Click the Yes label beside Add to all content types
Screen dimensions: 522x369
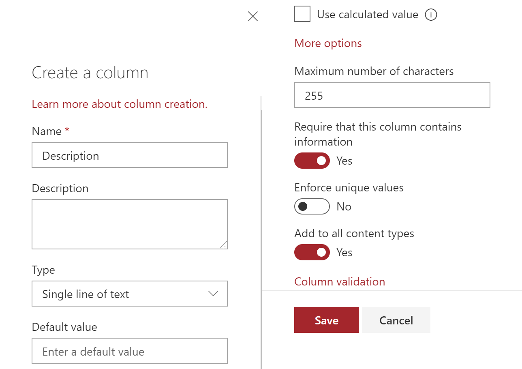(x=344, y=252)
